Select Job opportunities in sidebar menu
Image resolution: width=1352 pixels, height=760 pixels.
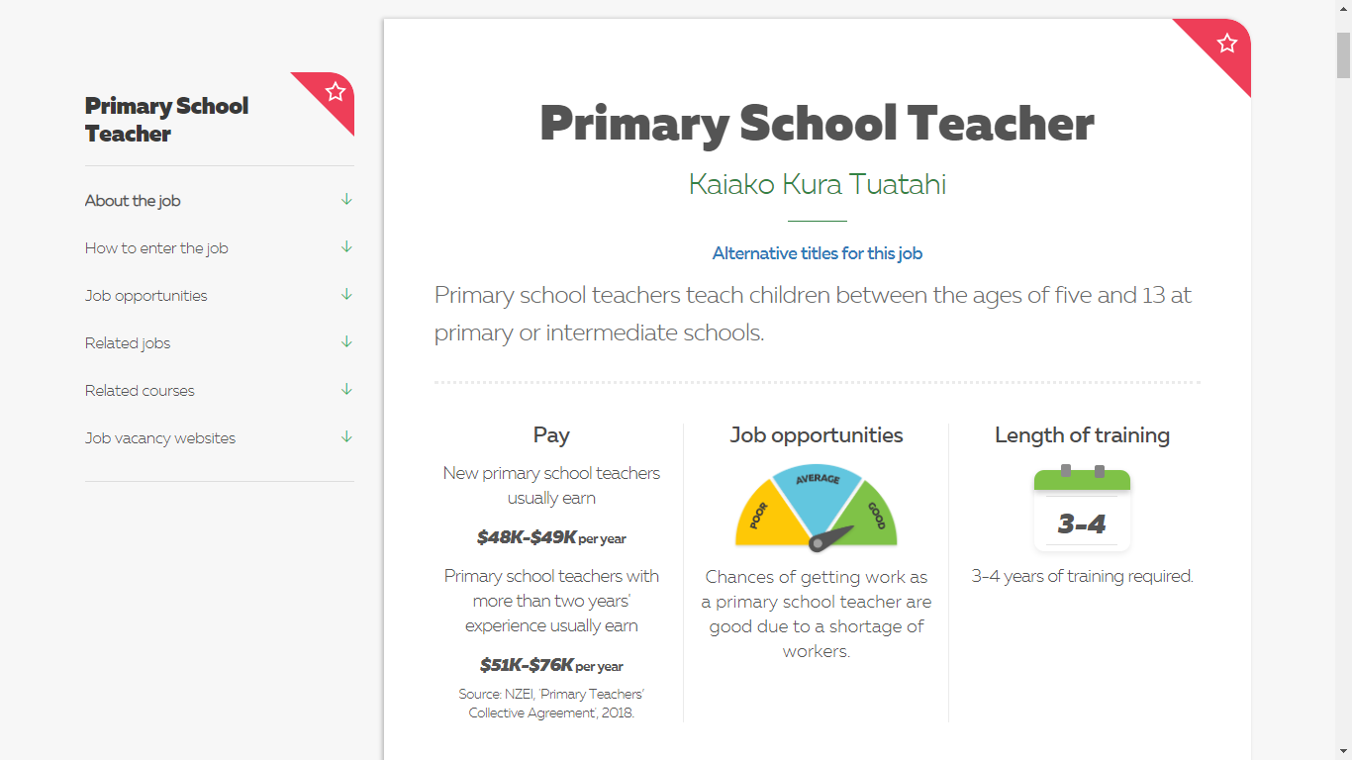[x=146, y=296]
